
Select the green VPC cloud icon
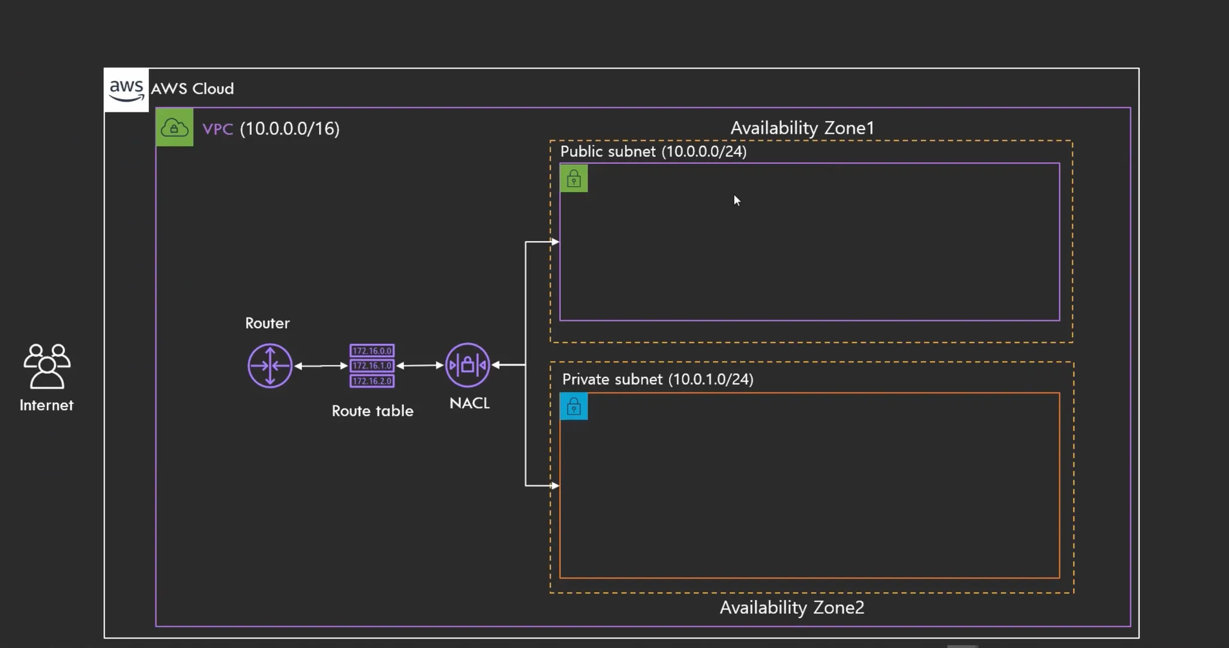175,127
